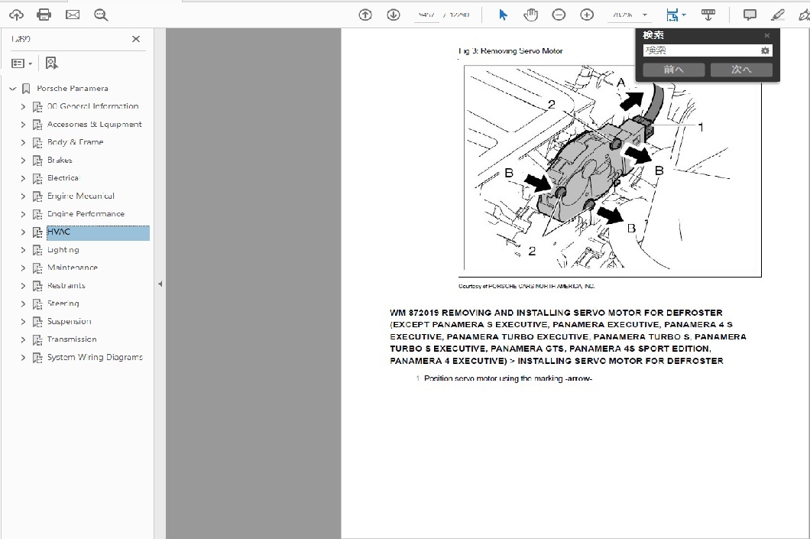Select the Transmission bookmark
810x539 pixels.
pyautogui.click(x=72, y=339)
